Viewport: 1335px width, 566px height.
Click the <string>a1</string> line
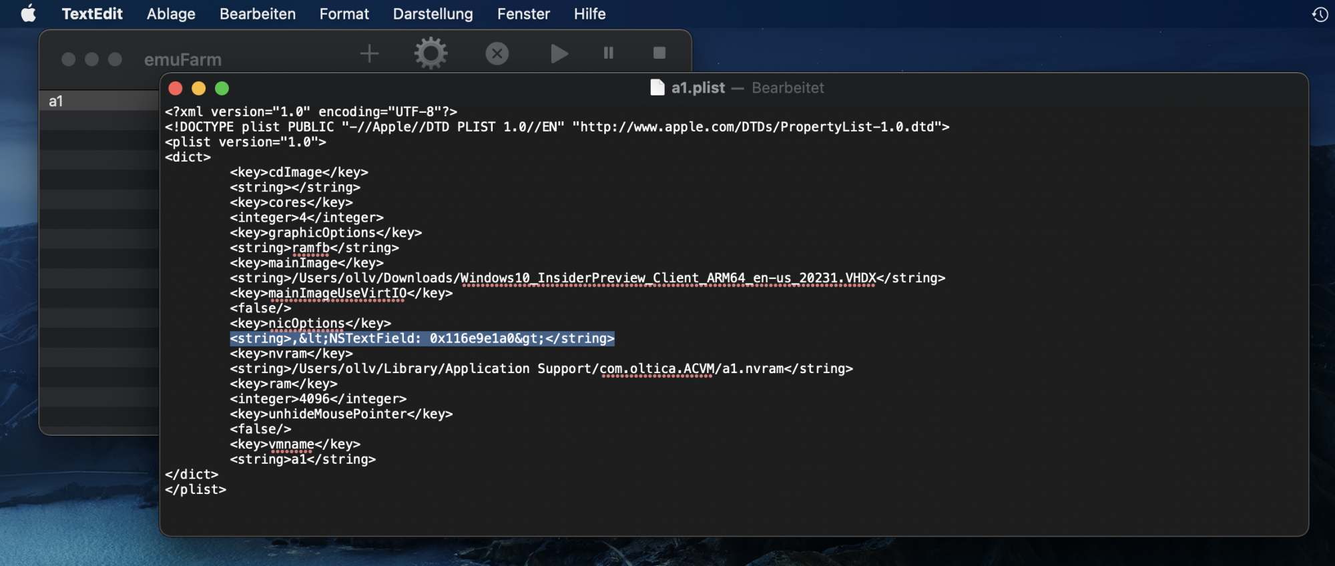pos(303,459)
